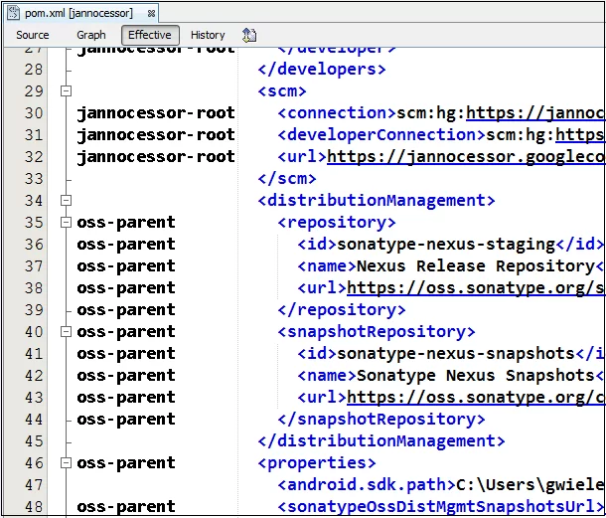Open the History view

pyautogui.click(x=208, y=35)
